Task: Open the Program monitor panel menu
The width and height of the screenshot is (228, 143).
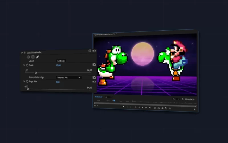Action: 116,34
